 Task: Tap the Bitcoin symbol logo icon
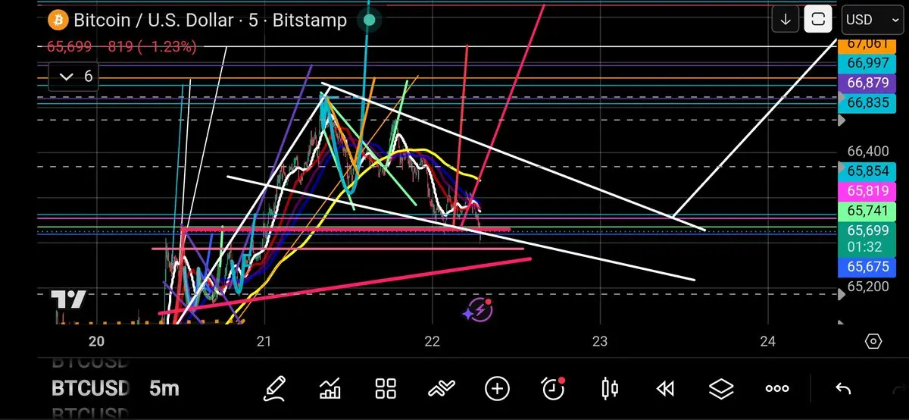[x=57, y=20]
